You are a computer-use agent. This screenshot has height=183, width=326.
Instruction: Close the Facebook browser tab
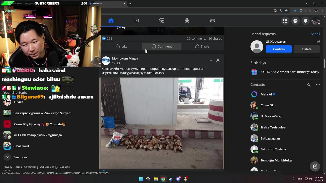click(x=124, y=4)
